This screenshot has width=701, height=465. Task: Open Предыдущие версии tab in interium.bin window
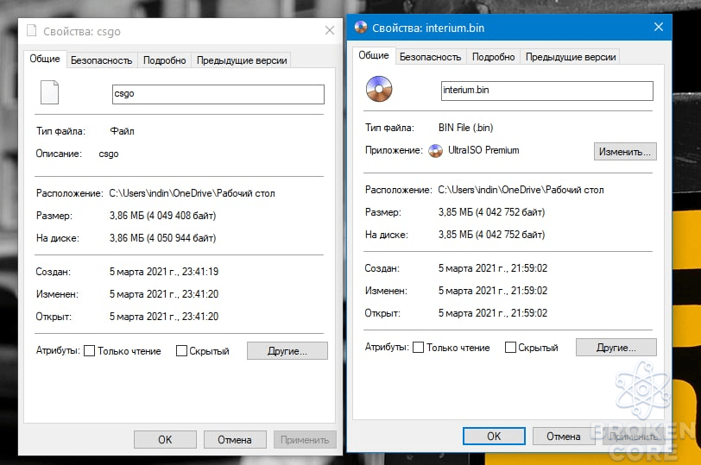571,57
